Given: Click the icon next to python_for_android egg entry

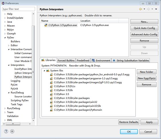Looking at the screenshot, I should pos(51,74).
